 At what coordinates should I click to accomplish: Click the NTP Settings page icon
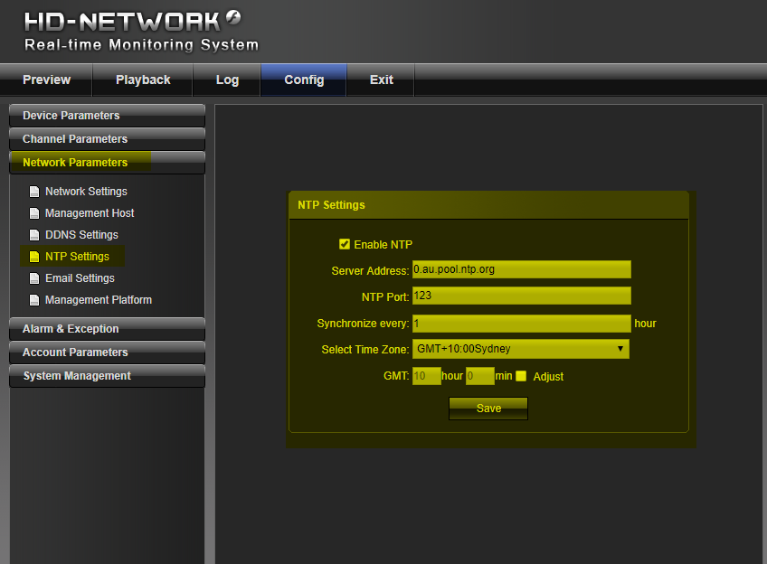pos(34,257)
